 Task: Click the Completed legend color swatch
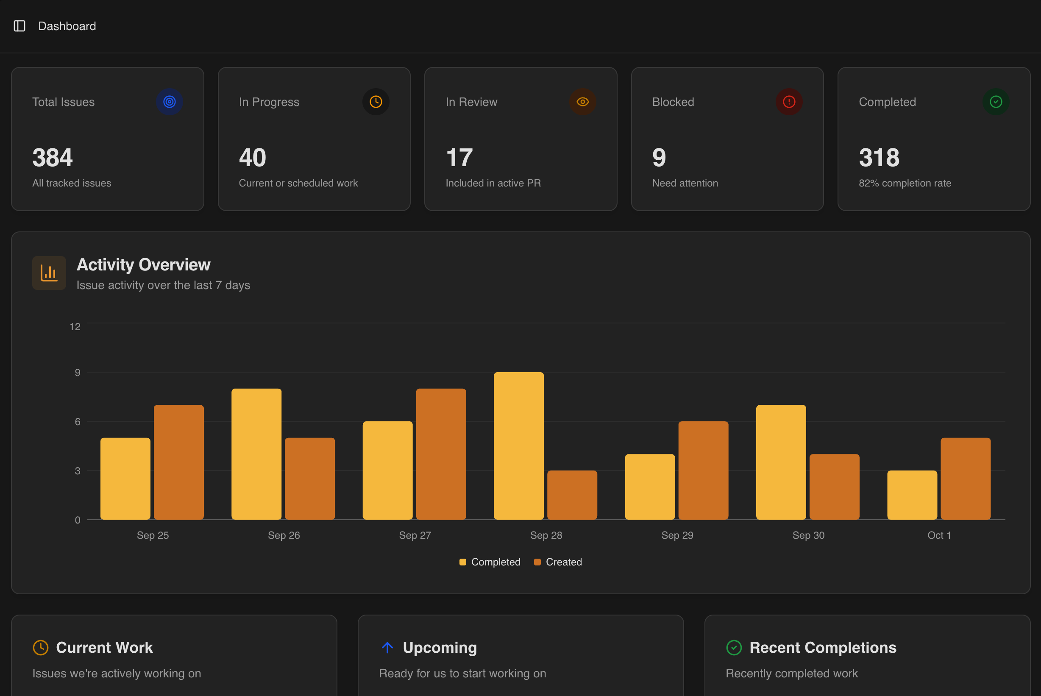click(x=463, y=562)
